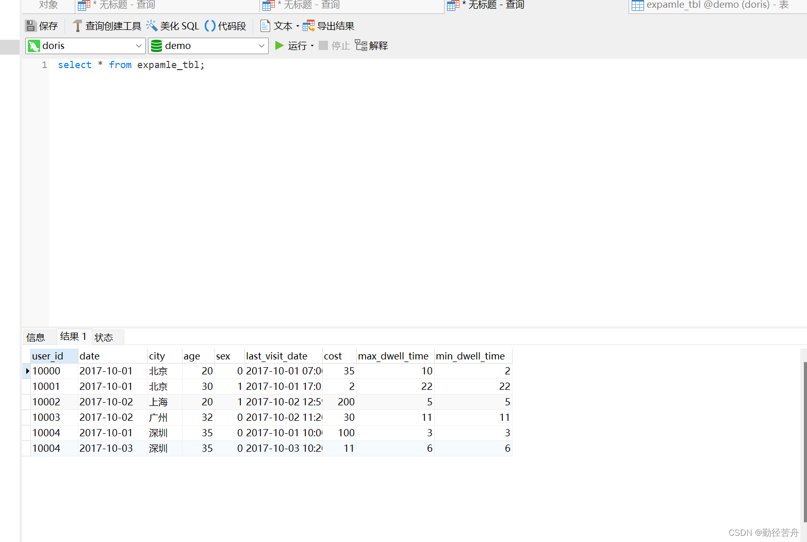
Task: Click Export Results (导出结果)
Action: tap(328, 26)
